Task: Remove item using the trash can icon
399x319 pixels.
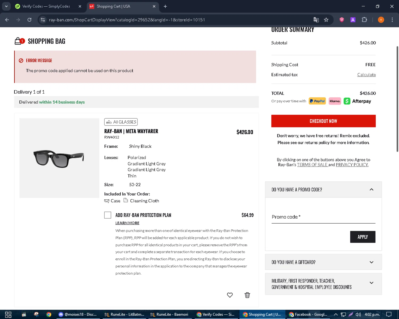Action: (x=247, y=295)
